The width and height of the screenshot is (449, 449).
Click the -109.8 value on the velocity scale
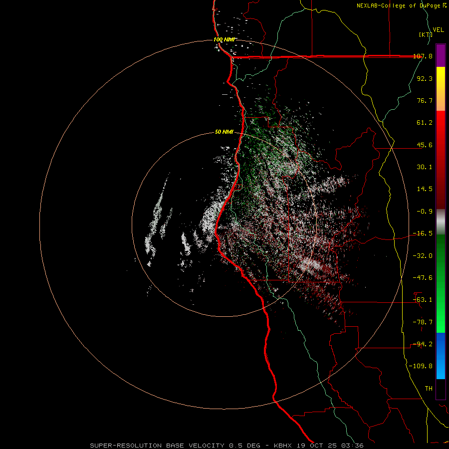point(421,366)
